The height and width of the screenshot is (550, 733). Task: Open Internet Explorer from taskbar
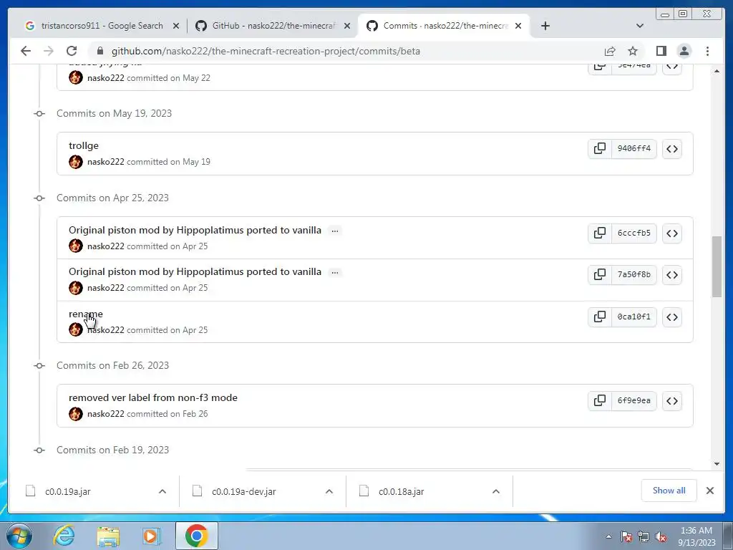point(64,536)
